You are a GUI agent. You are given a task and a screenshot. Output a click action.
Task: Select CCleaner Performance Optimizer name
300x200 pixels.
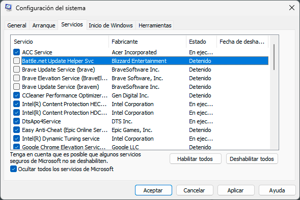[x=65, y=95]
